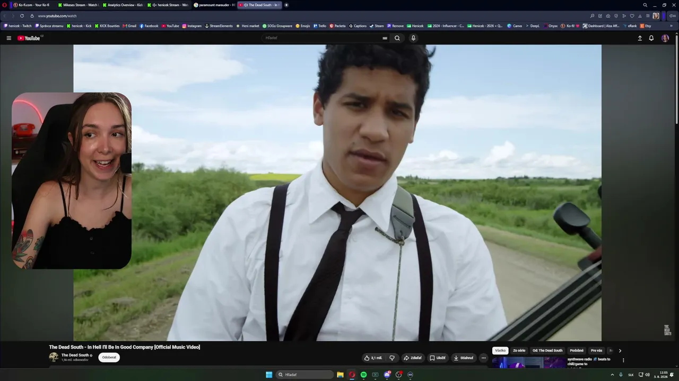This screenshot has height=381, width=679.
Task: Open the YouTube account avatar menu
Action: pyautogui.click(x=665, y=38)
